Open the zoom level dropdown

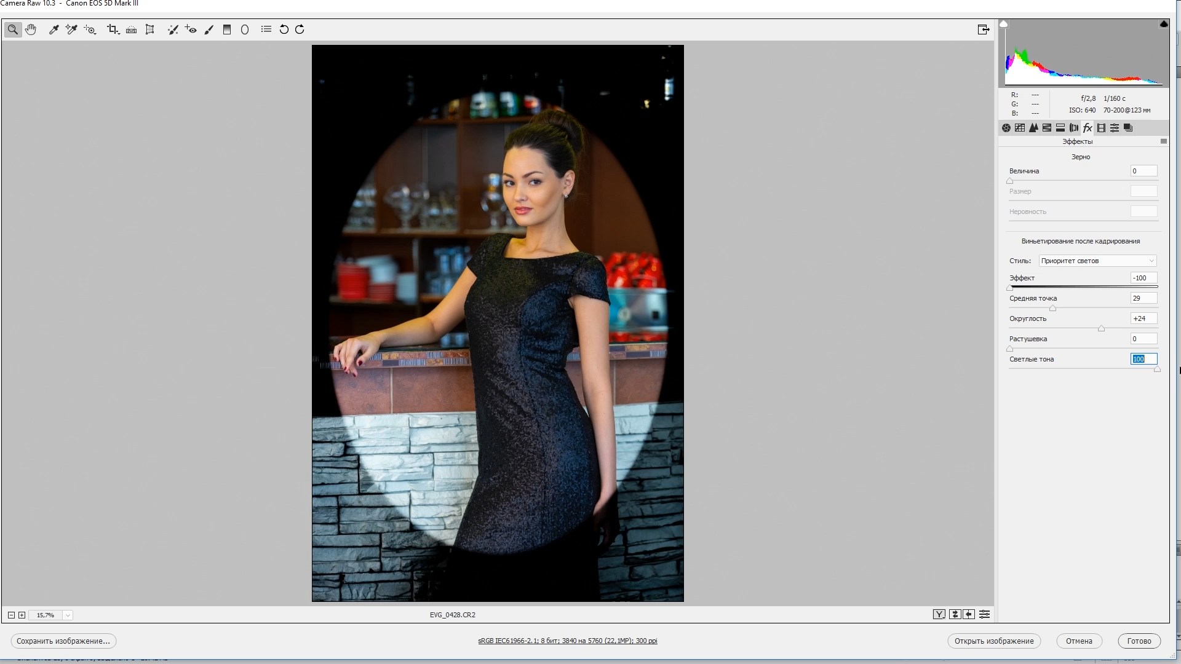pos(68,615)
